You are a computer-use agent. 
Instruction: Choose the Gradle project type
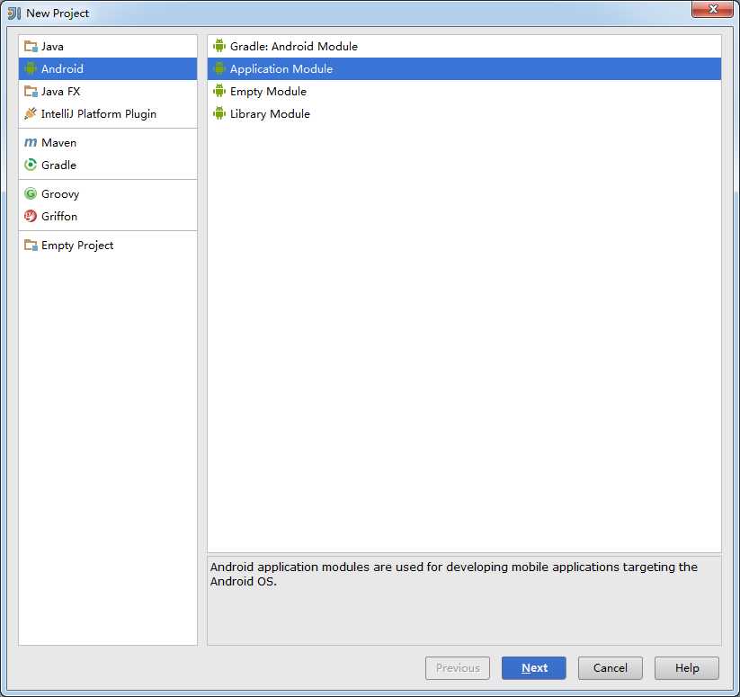click(108, 165)
